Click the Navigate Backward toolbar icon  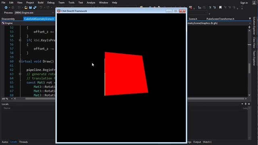tap(6, 8)
